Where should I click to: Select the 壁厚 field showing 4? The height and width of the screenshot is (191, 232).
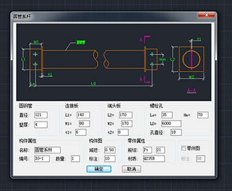(x=41, y=125)
